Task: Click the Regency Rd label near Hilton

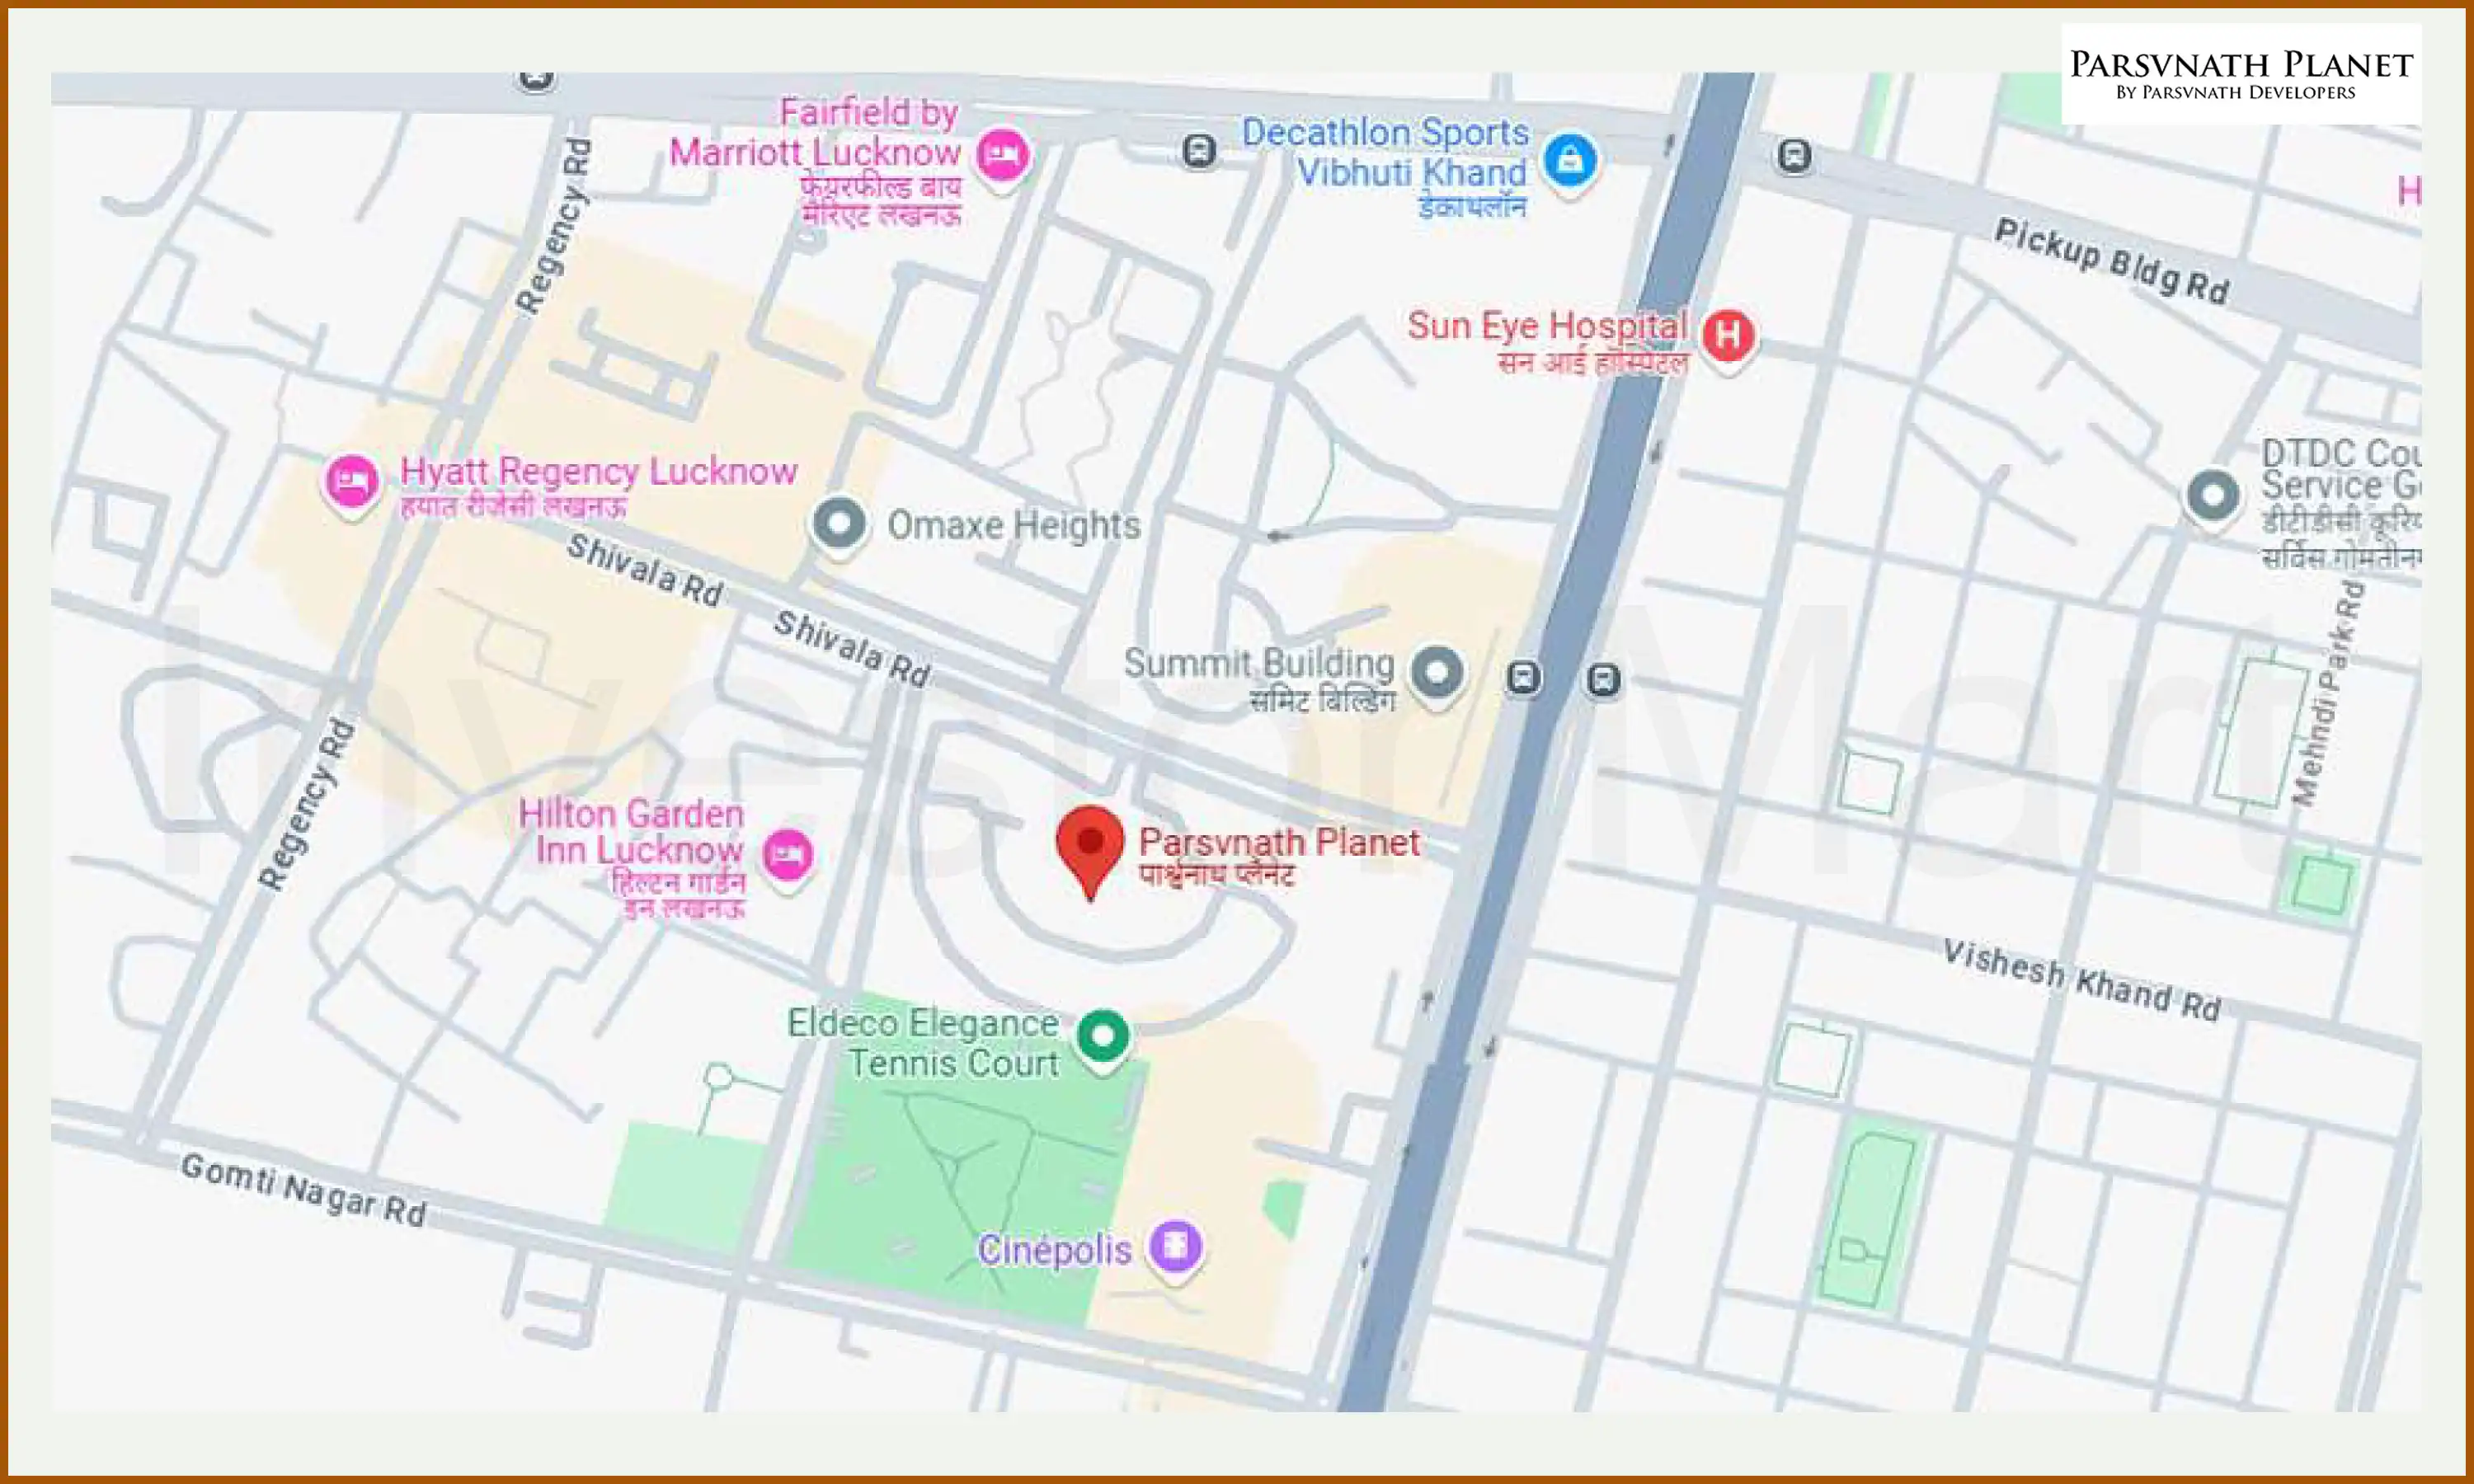Action: pos(305,803)
